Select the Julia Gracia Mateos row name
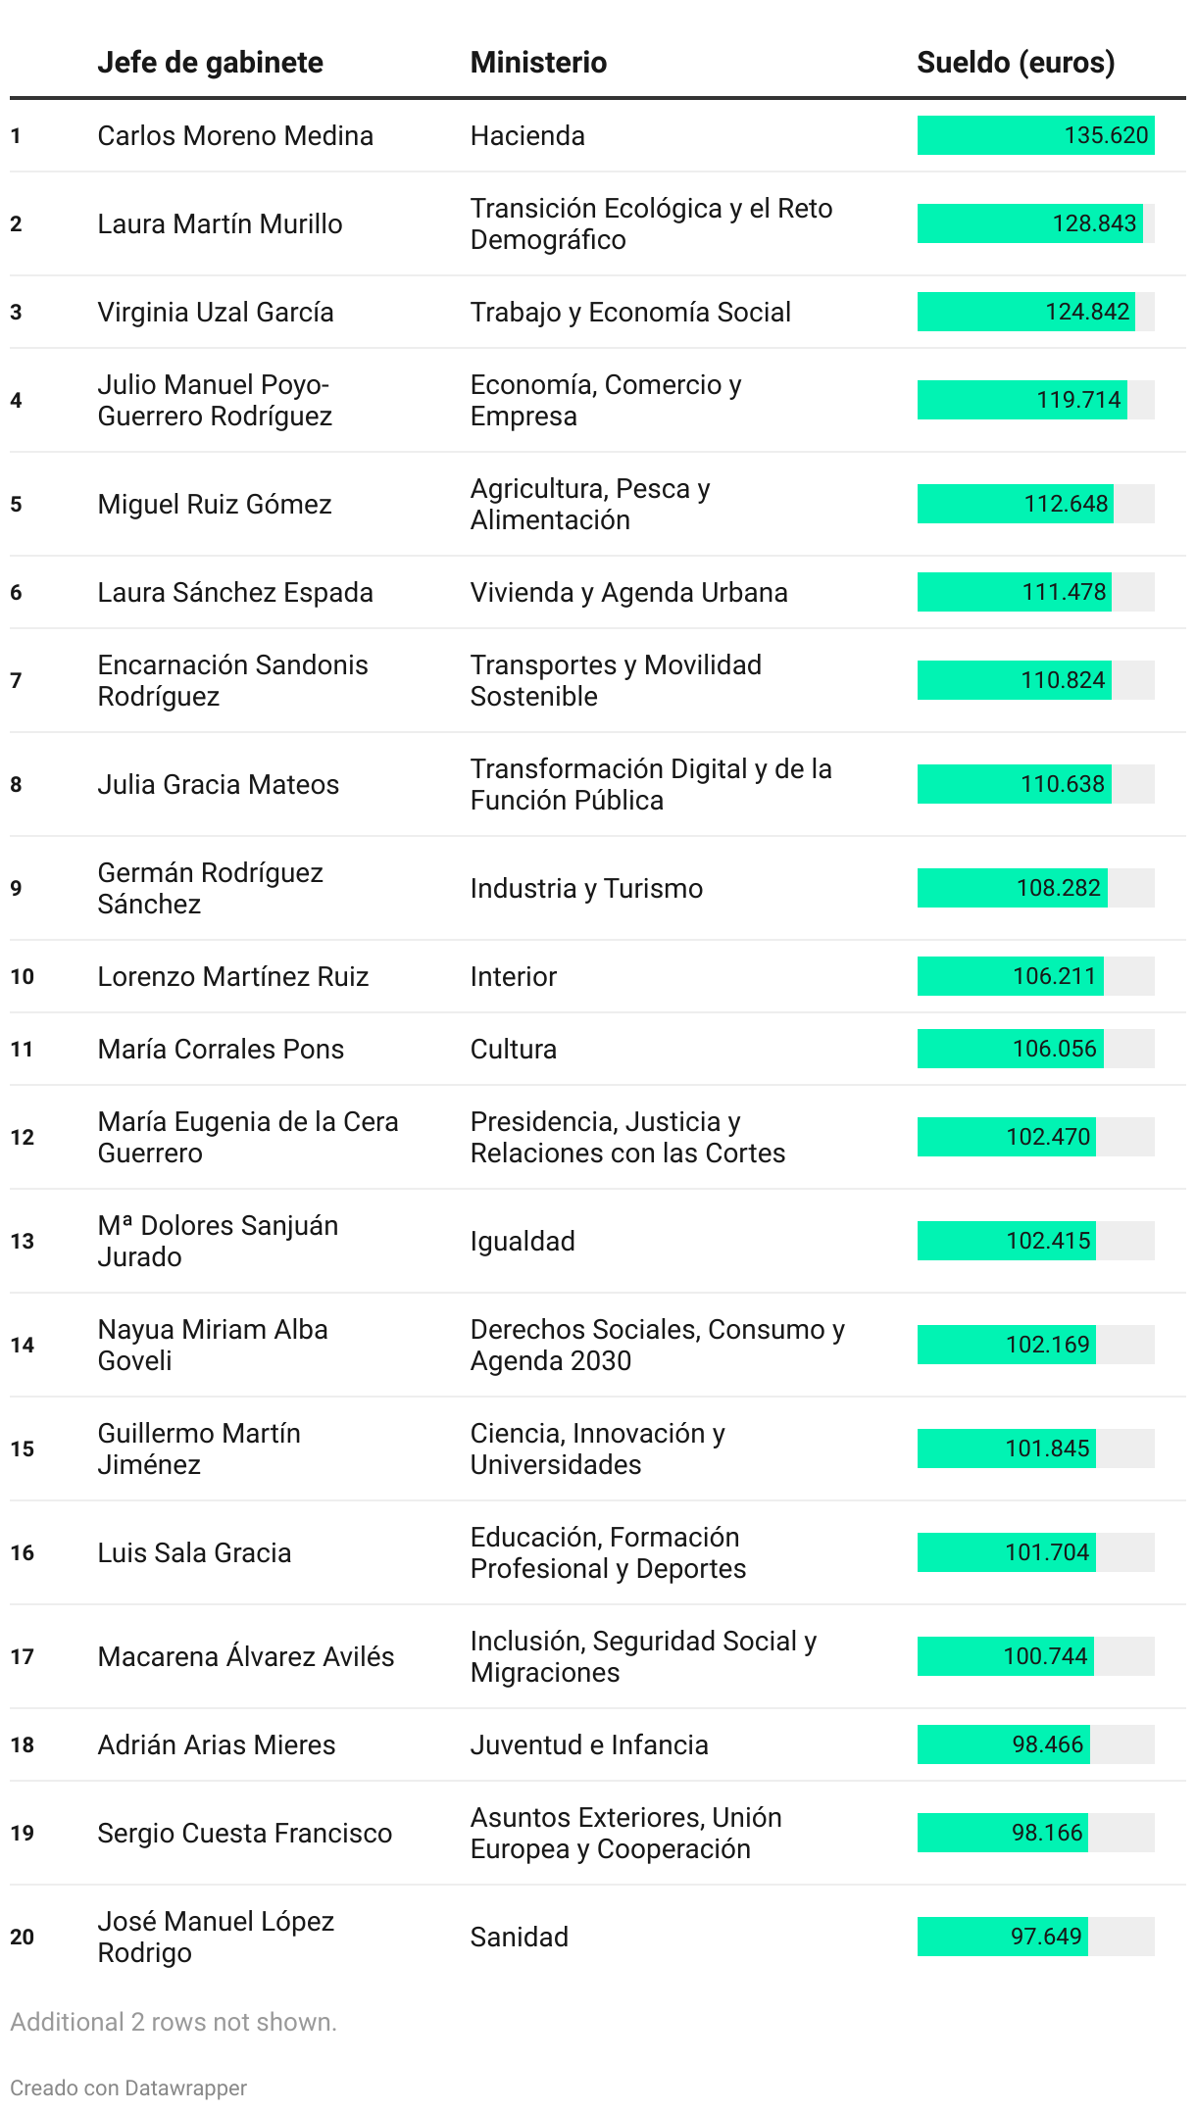Viewport: 1196px width, 2111px height. 218,784
